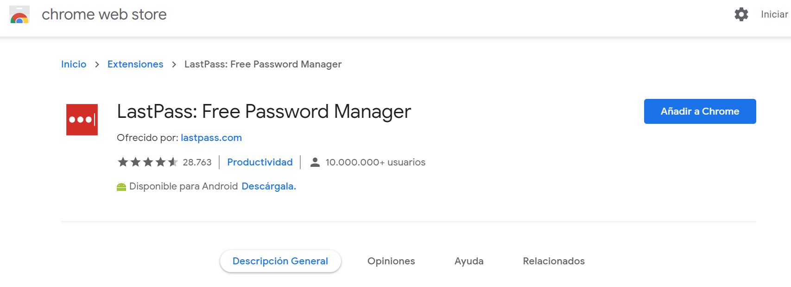791x287 pixels.
Task: Visit the lastpass.com developer link
Action: pyautogui.click(x=211, y=138)
